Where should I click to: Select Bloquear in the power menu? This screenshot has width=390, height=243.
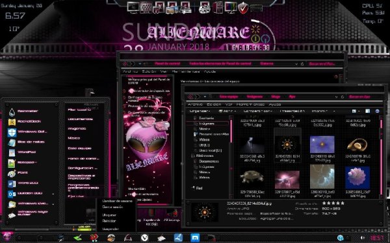[109, 215]
